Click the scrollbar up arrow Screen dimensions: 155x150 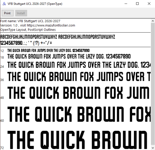click(153, 21)
